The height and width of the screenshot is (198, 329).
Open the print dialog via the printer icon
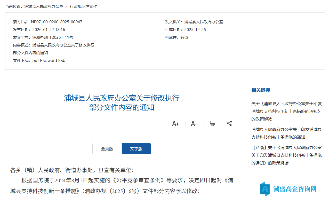click(x=212, y=123)
